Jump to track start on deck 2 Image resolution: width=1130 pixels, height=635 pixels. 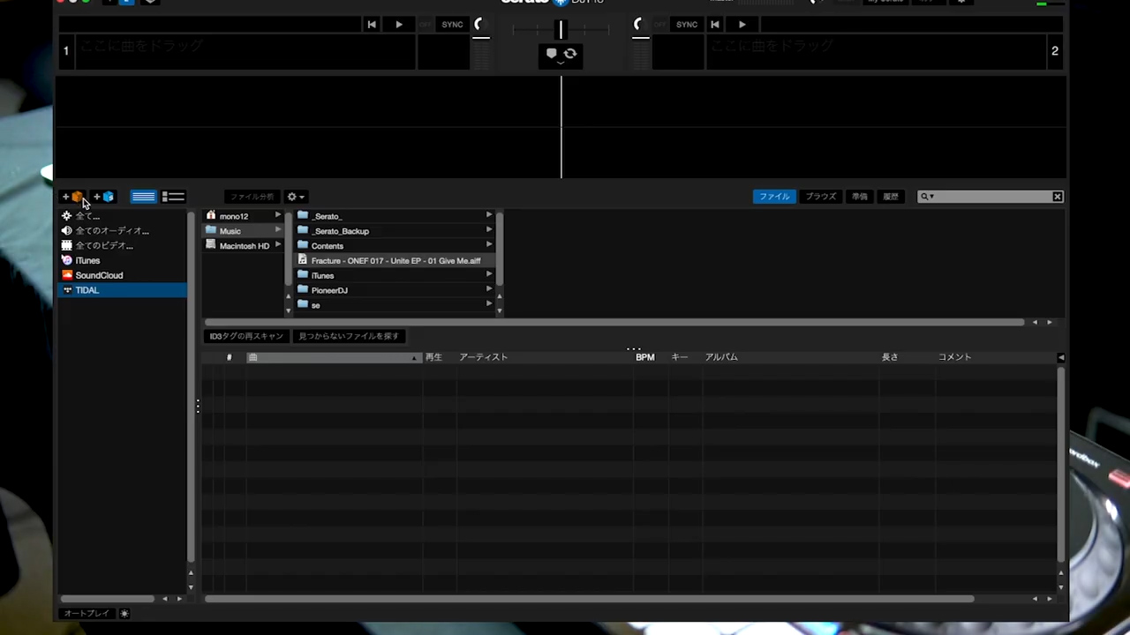tap(715, 25)
